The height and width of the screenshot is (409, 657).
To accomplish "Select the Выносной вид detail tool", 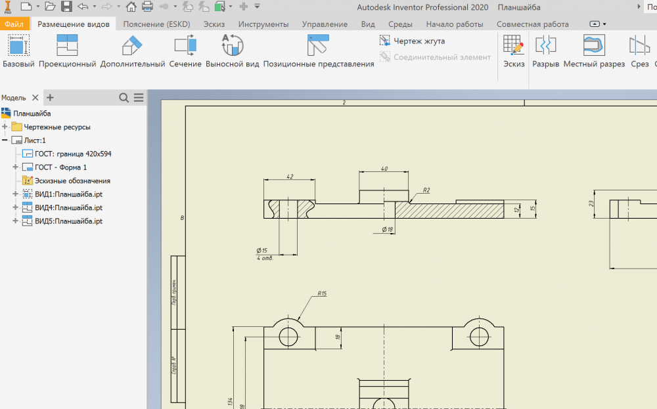I will (233, 51).
